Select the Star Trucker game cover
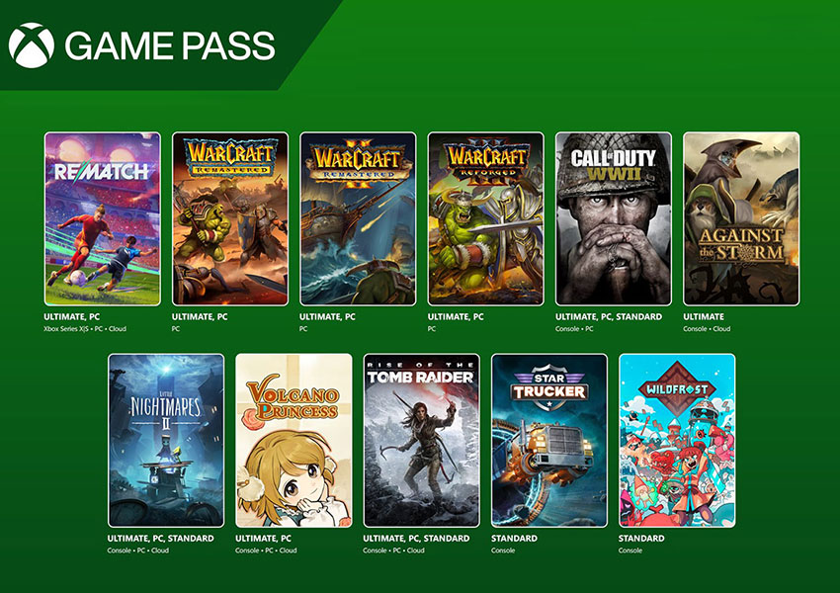 pyautogui.click(x=549, y=441)
